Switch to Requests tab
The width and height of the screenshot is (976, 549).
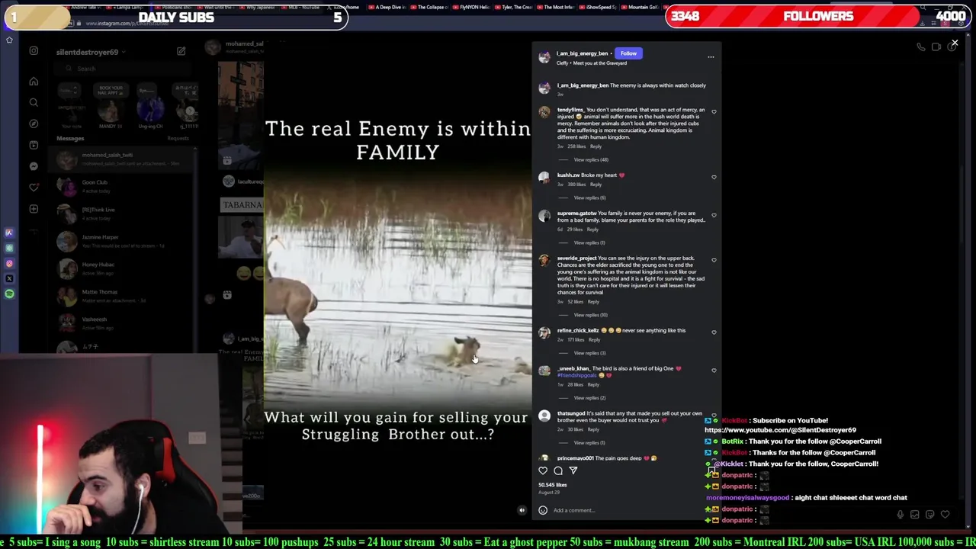pos(178,138)
